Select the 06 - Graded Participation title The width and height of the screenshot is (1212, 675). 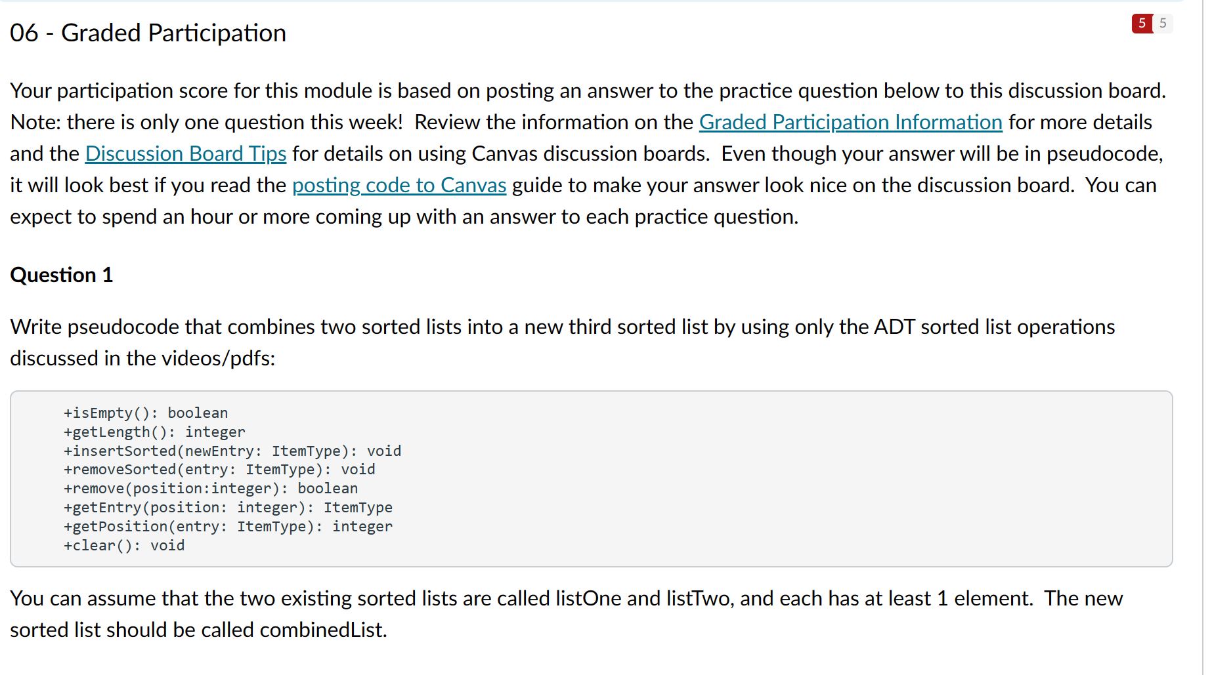147,32
